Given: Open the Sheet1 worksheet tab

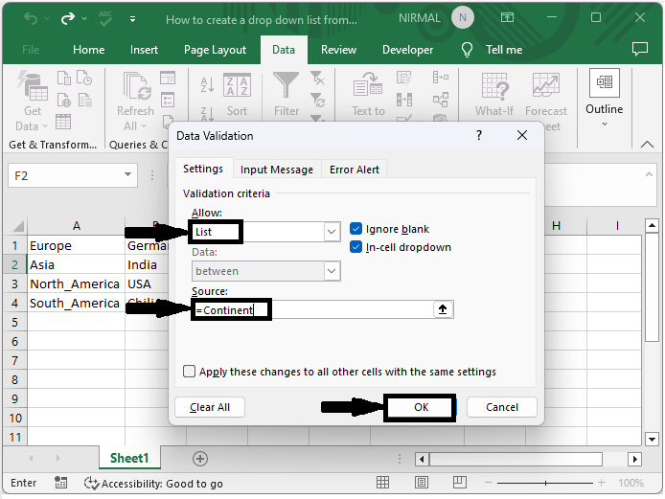Looking at the screenshot, I should (x=129, y=458).
